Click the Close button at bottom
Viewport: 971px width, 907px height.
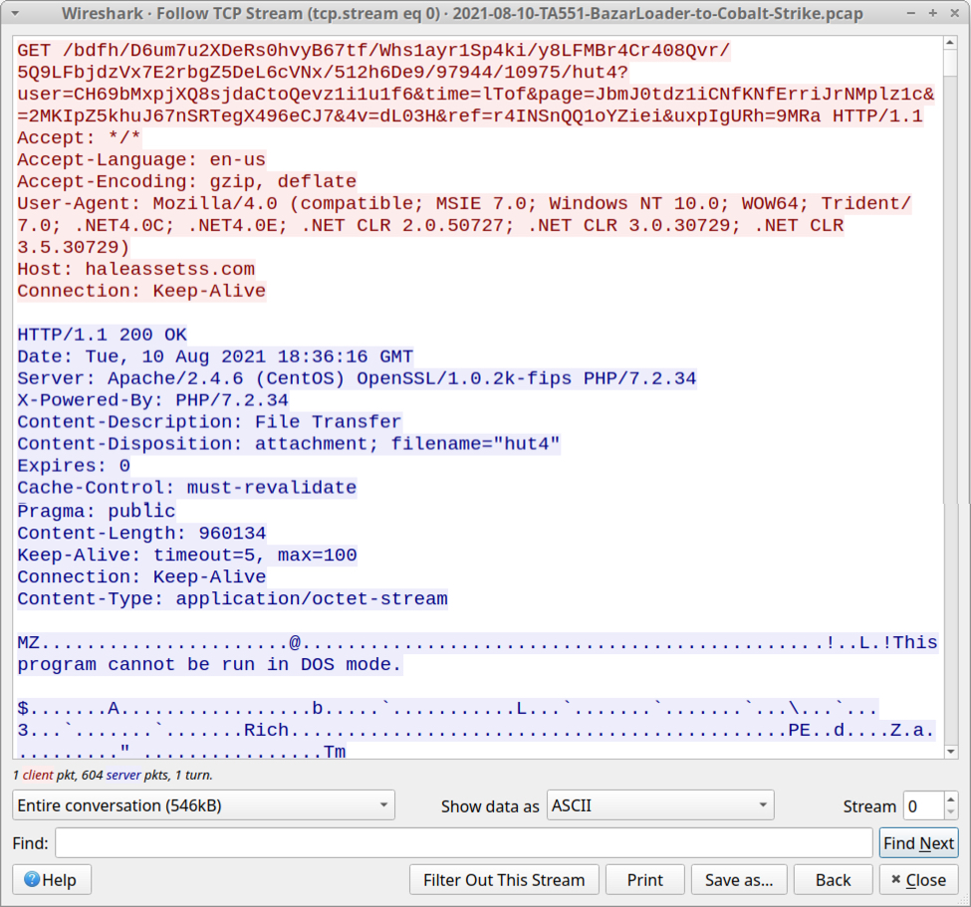point(919,880)
